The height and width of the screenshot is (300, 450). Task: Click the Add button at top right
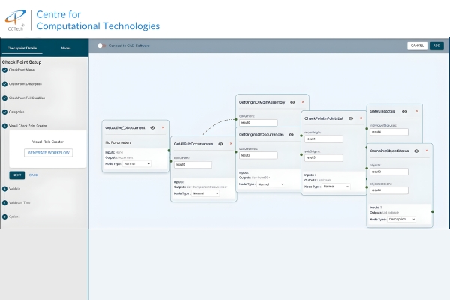click(x=436, y=46)
